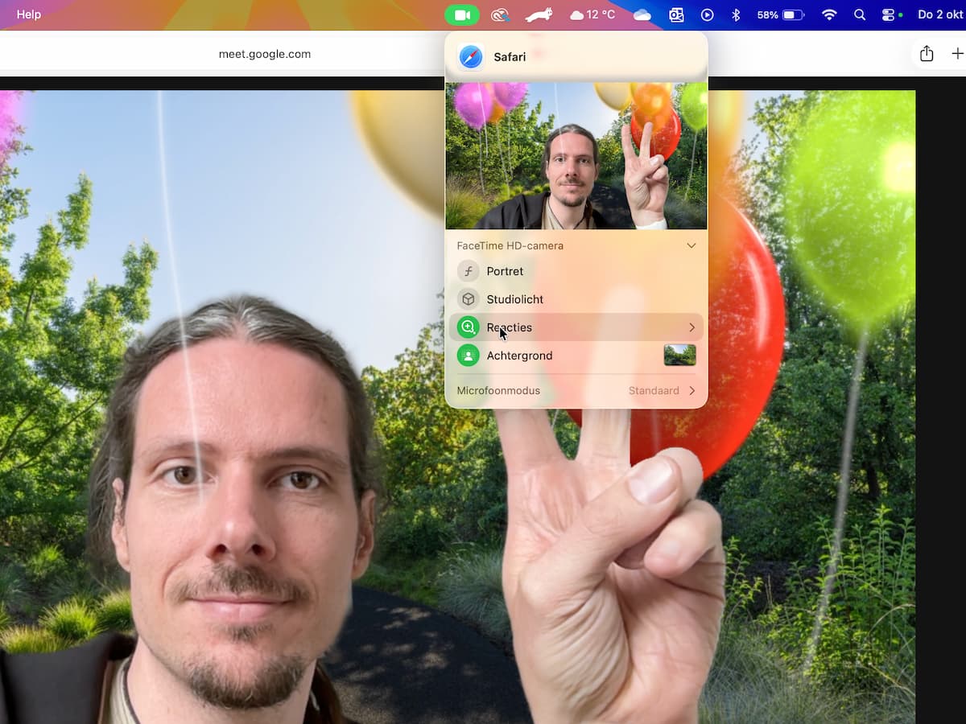Screen dimensions: 966x724
Task: Click the Help menu
Action: pos(29,14)
